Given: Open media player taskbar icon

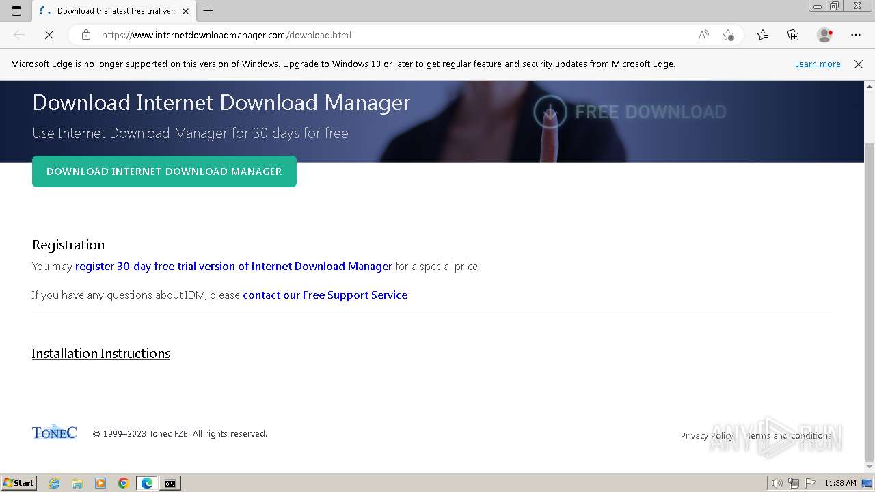Looking at the screenshot, I should coord(100,483).
